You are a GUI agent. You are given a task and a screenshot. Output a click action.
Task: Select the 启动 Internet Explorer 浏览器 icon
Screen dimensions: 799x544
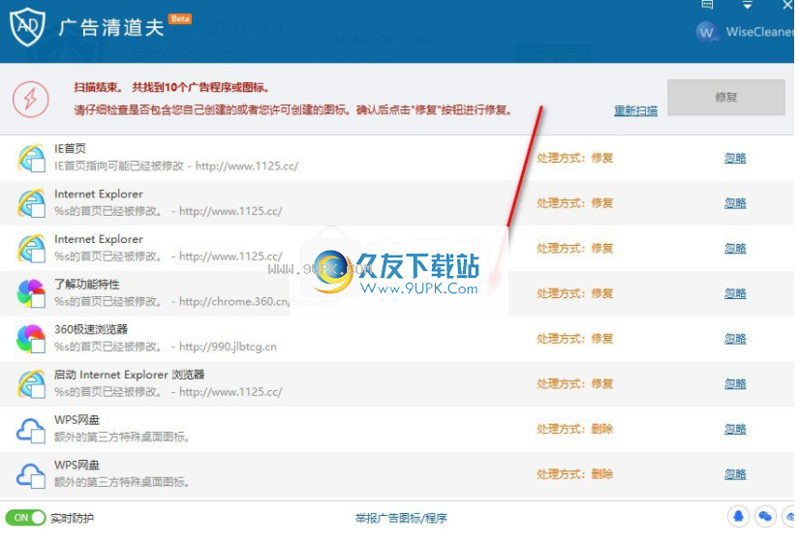[x=31, y=384]
